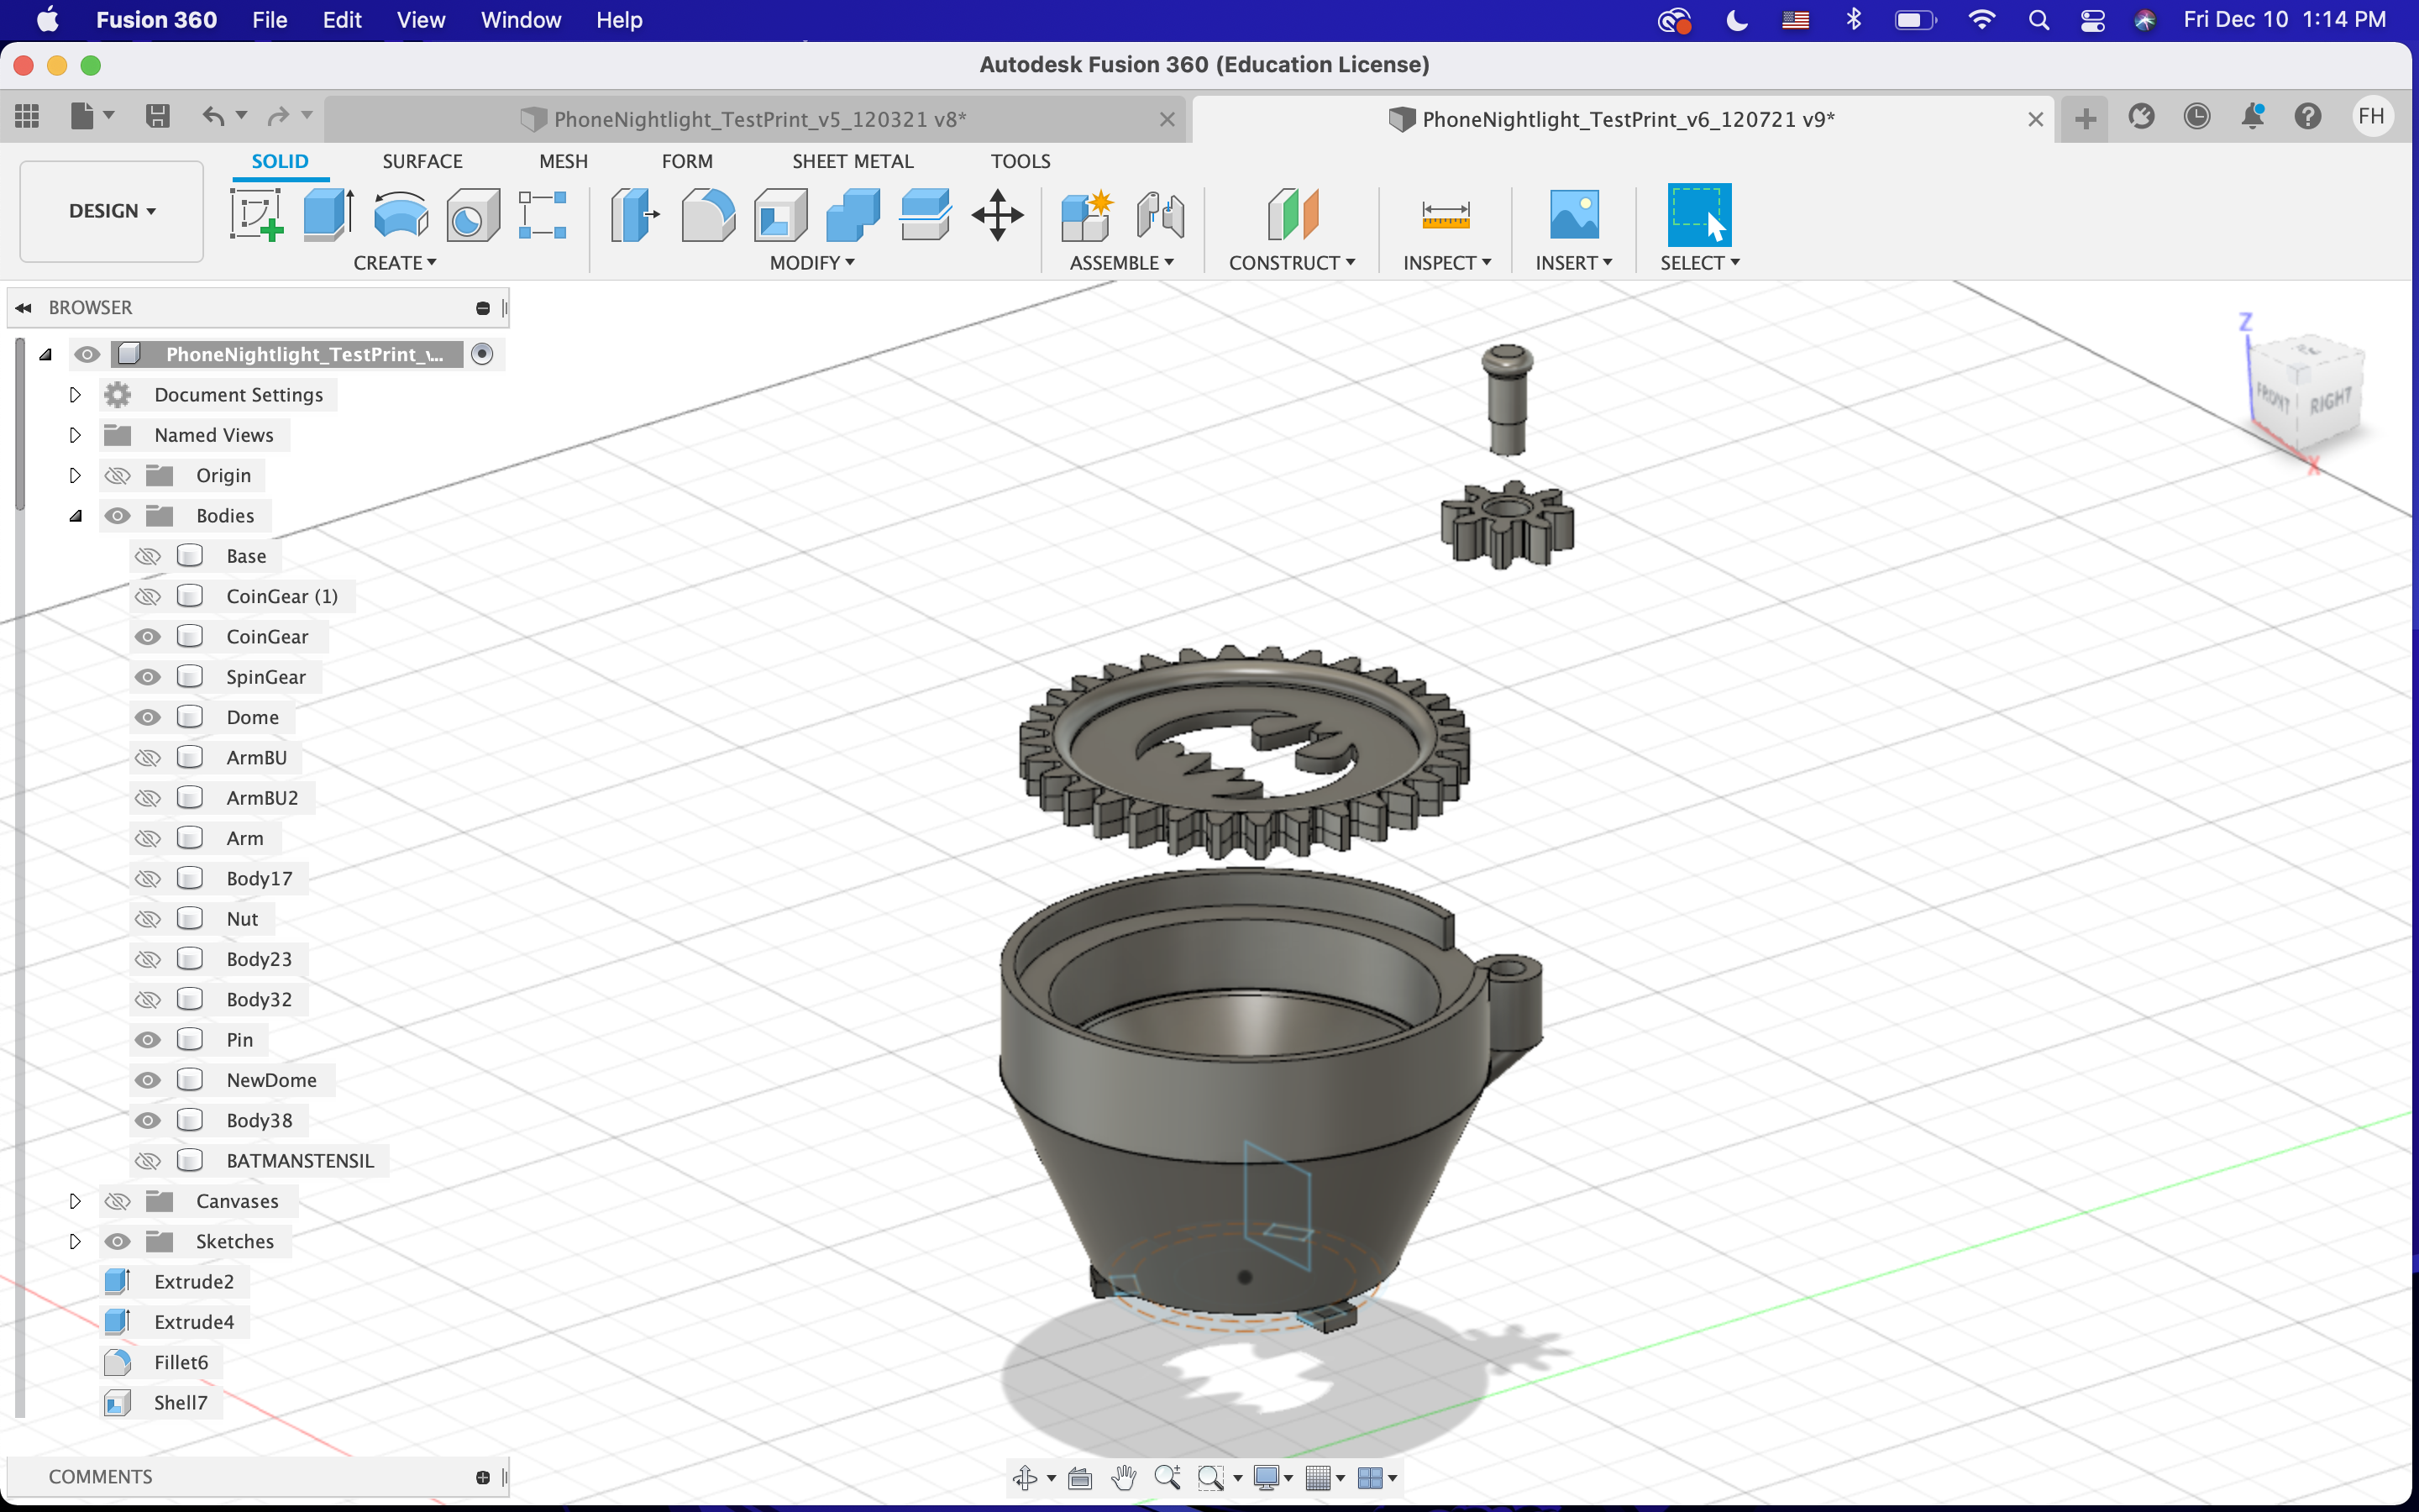Select the Extrude4 feature
Screen dimensions: 2419x1512
[x=175, y=1322]
